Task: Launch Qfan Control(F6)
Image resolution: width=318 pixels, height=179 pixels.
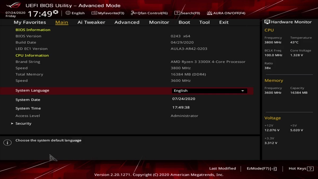Action: pyautogui.click(x=153, y=13)
